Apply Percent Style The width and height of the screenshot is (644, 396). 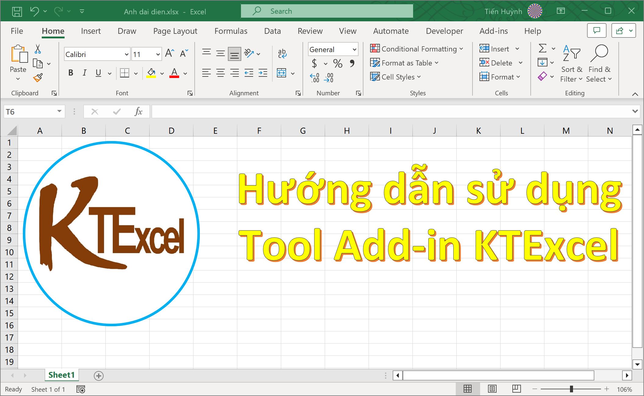[x=338, y=63]
